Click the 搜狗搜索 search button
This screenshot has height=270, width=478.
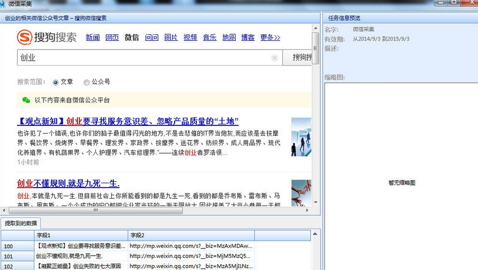(297, 58)
